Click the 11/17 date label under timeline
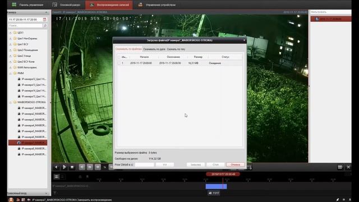The image size is (359, 202). [214, 193]
